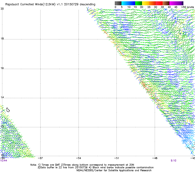Click the NOAA/NESDIS credit line
The height and width of the screenshot is (172, 195).
114,170
